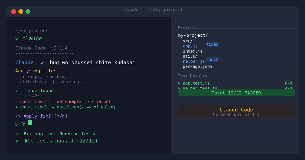Click the orange minimize window button
Image resolution: width=305 pixels, height=160 pixels.
(x=21, y=11)
